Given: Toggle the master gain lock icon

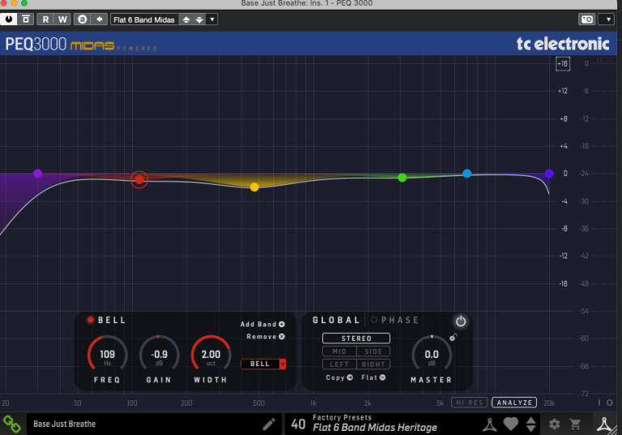Looking at the screenshot, I should pos(453,337).
